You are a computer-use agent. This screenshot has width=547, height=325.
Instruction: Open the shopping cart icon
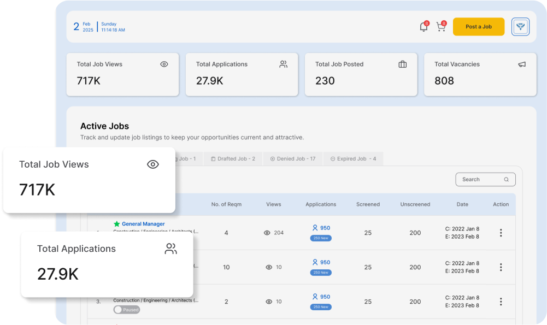click(x=440, y=27)
